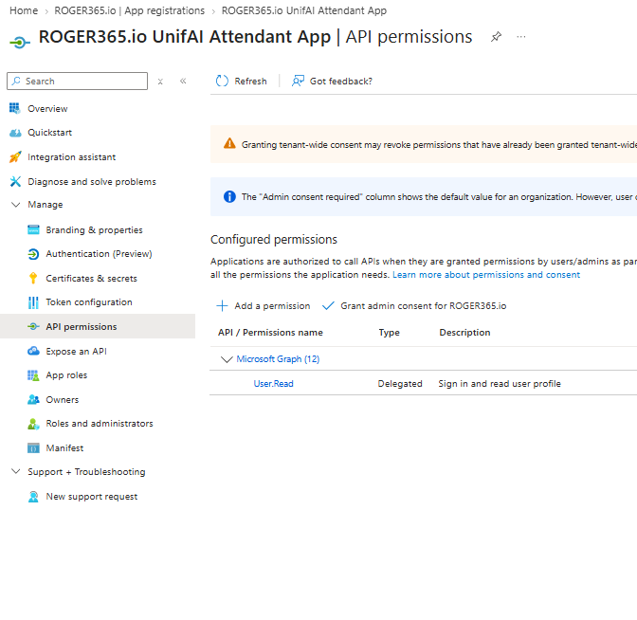
Task: Click the Type column header
Action: point(390,333)
